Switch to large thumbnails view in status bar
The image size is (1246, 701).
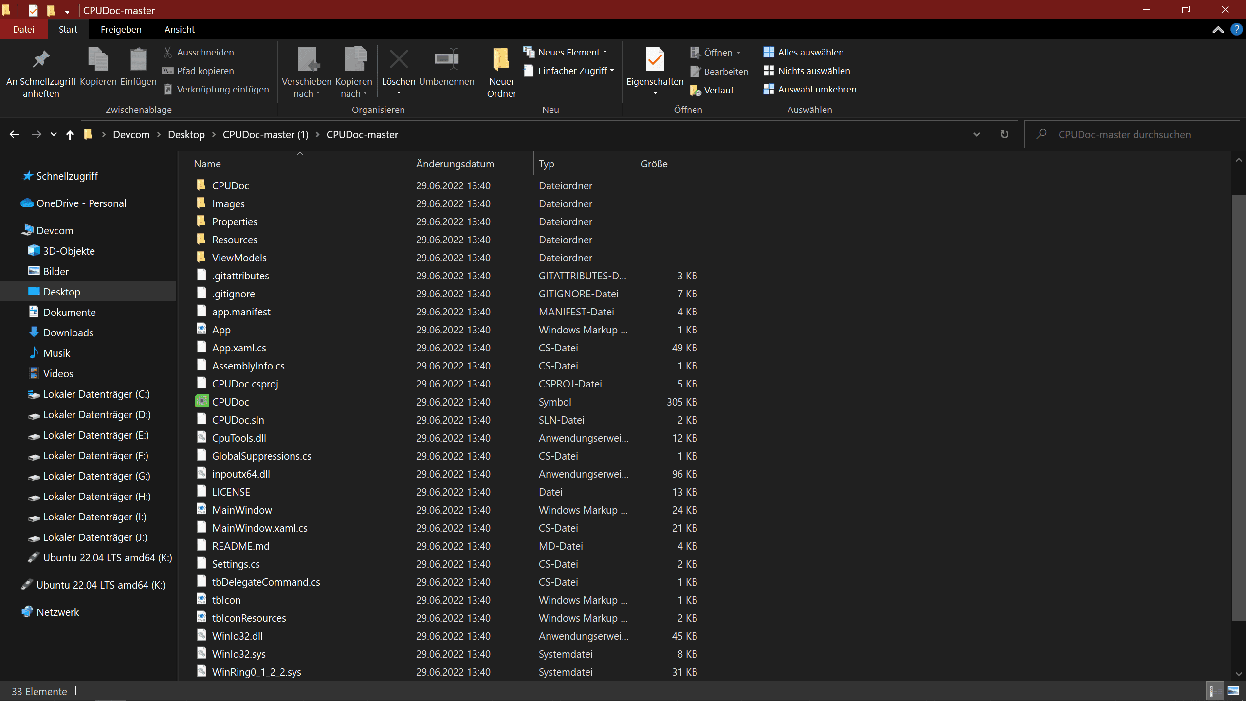tap(1233, 691)
